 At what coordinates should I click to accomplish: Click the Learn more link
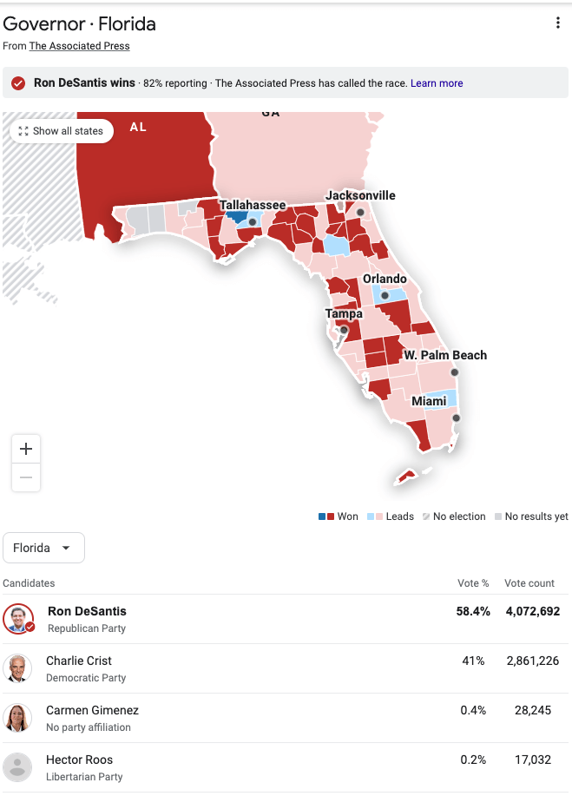pyautogui.click(x=437, y=83)
